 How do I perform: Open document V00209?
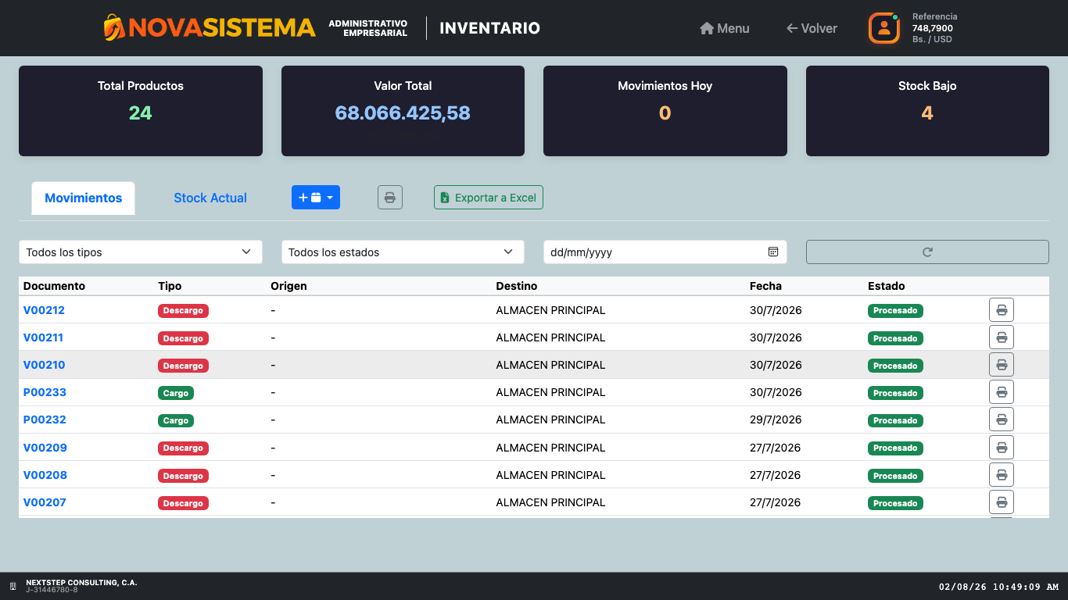pyautogui.click(x=45, y=448)
